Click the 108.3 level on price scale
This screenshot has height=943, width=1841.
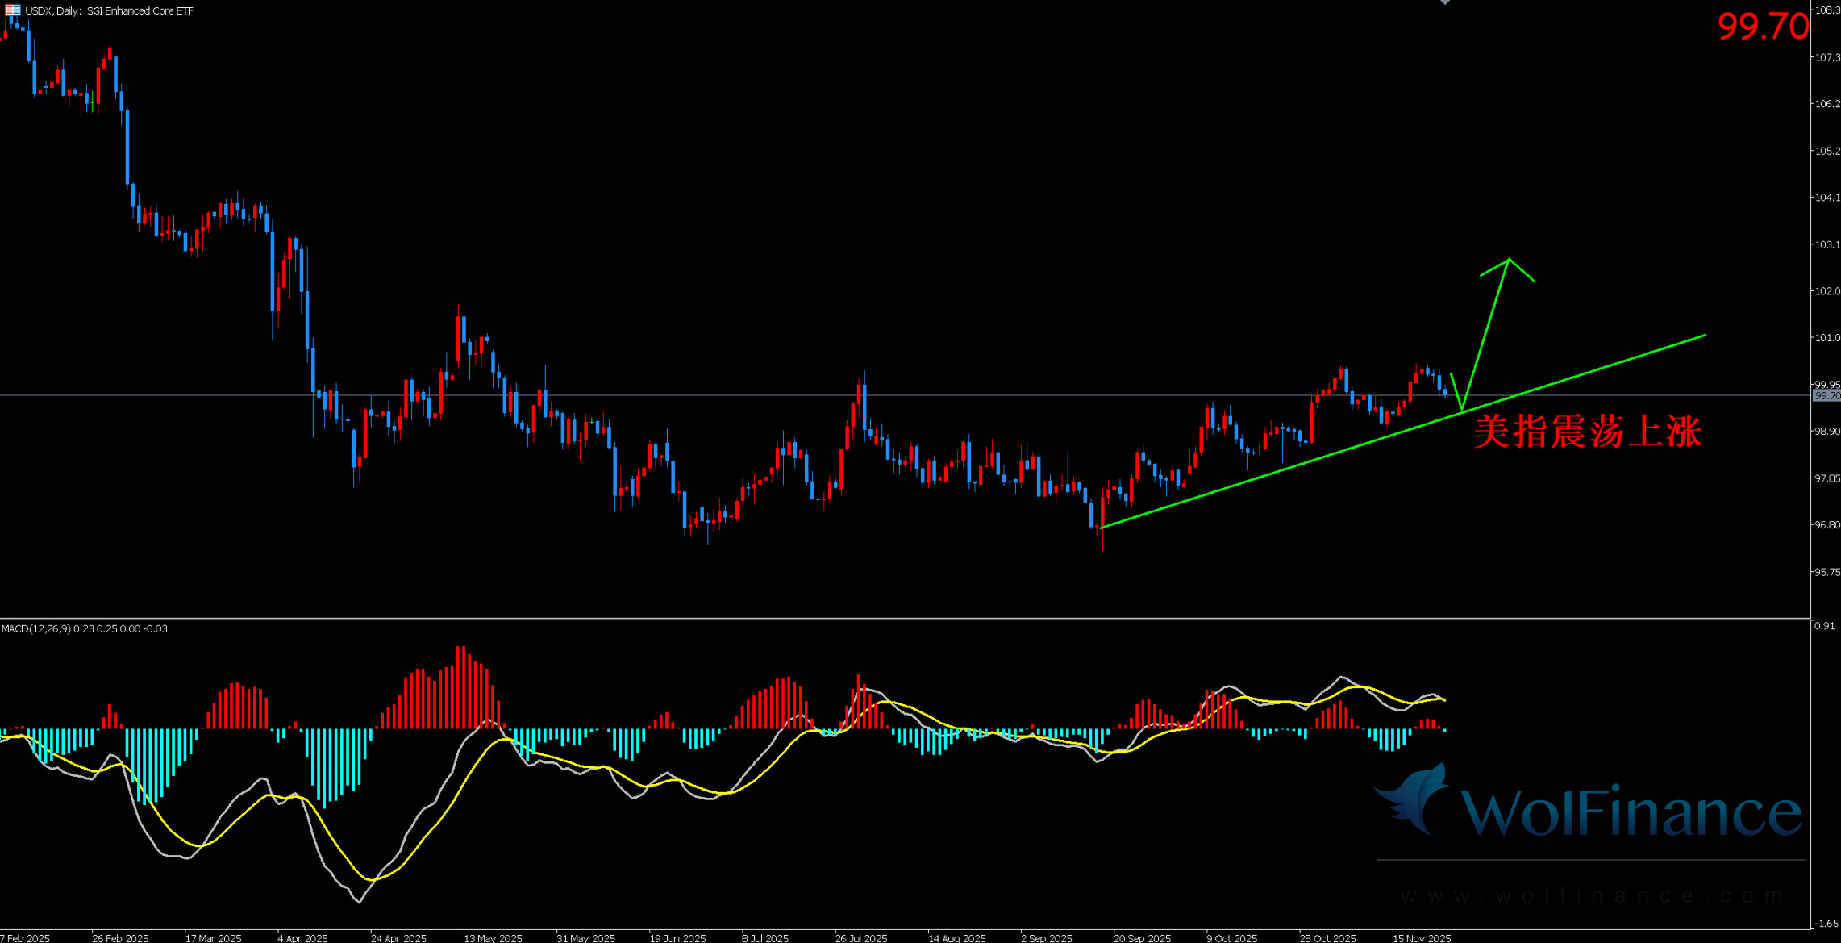pos(1826,10)
